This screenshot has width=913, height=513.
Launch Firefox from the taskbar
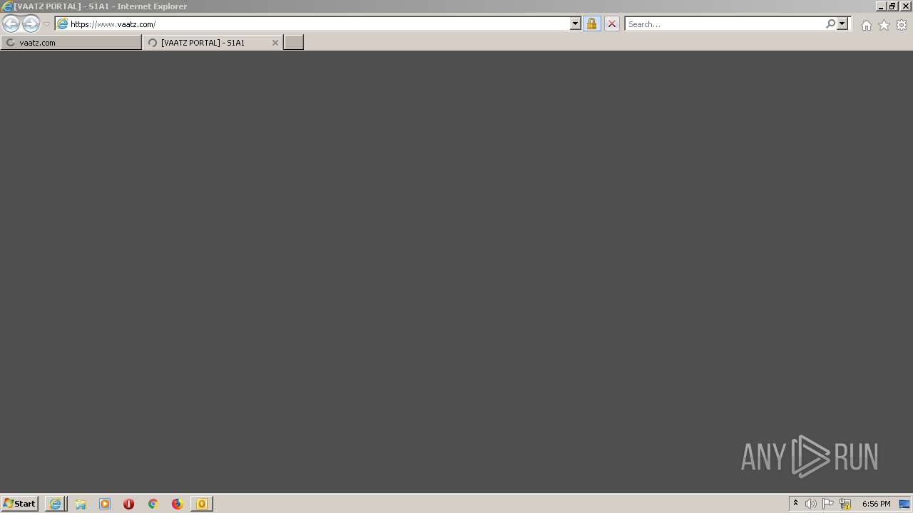[178, 504]
